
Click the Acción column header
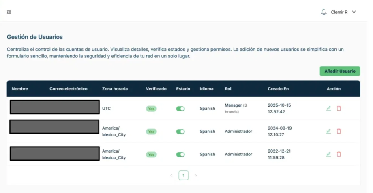click(334, 89)
